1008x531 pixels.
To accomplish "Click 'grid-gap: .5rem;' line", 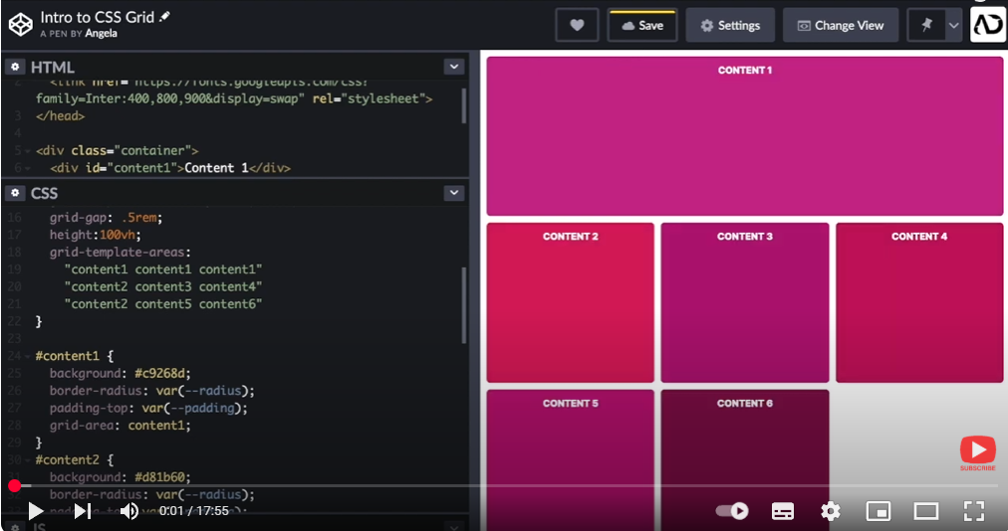I will pyautogui.click(x=106, y=218).
